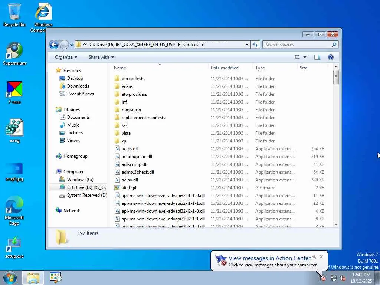Select Network in navigation pane
Image resolution: width=380 pixels, height=285 pixels.
click(72, 211)
